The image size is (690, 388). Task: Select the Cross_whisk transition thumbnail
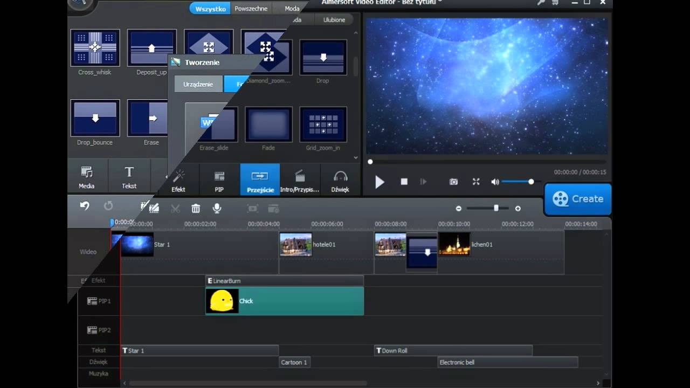point(95,48)
